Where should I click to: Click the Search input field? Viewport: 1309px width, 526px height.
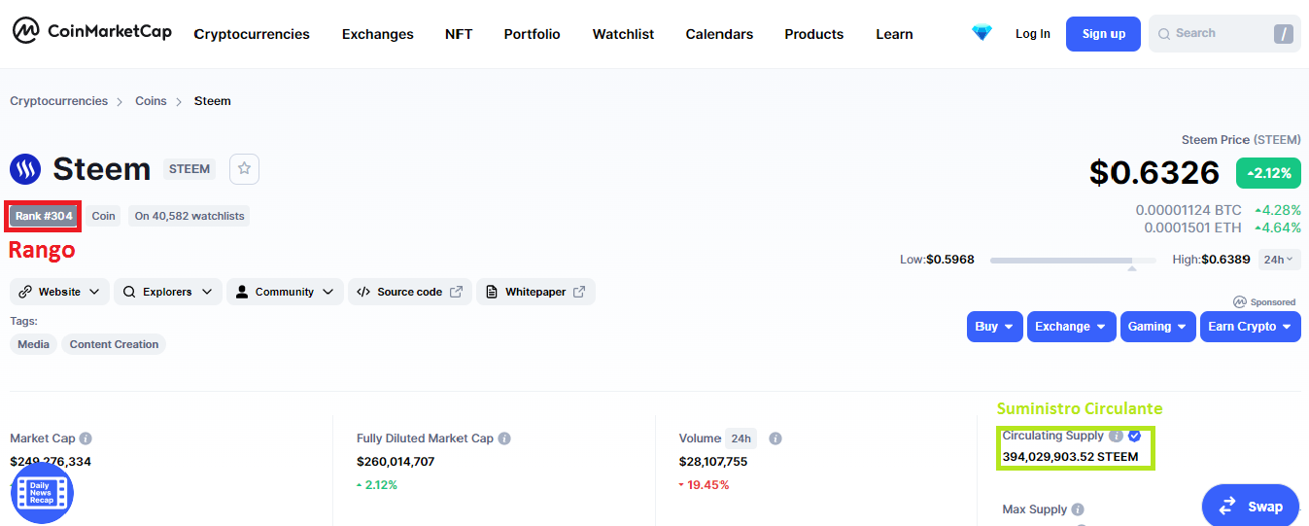coord(1224,34)
